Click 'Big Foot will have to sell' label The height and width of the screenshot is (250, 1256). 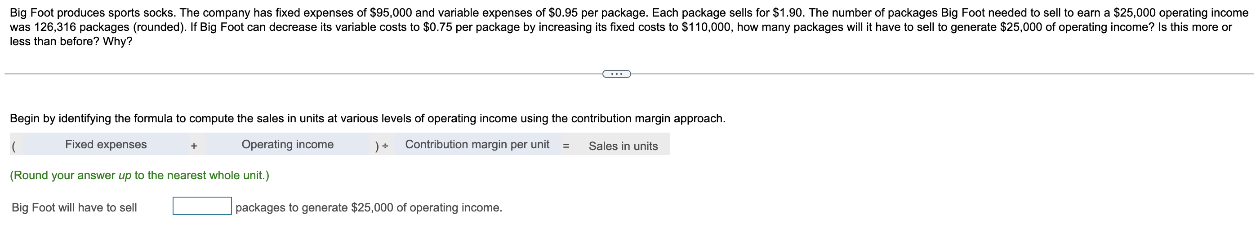tap(74, 208)
